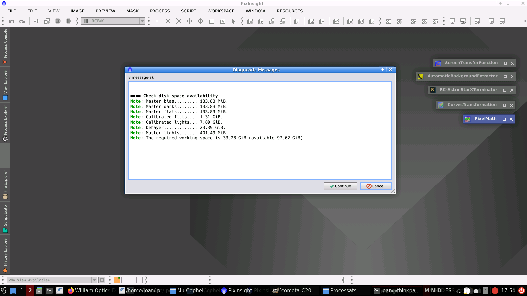
Task: Toggle the AutomaticBackgroundExtractor icon maximize square
Action: (x=505, y=77)
